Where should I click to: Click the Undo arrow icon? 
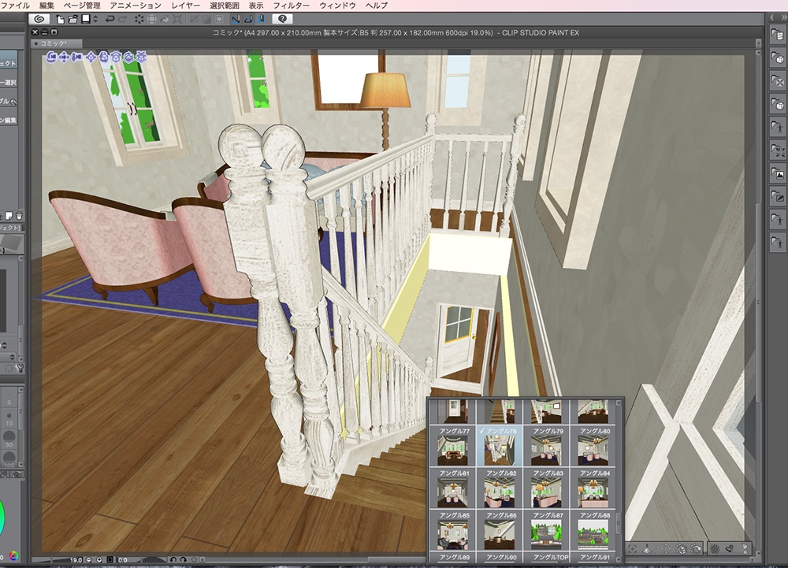(x=109, y=19)
